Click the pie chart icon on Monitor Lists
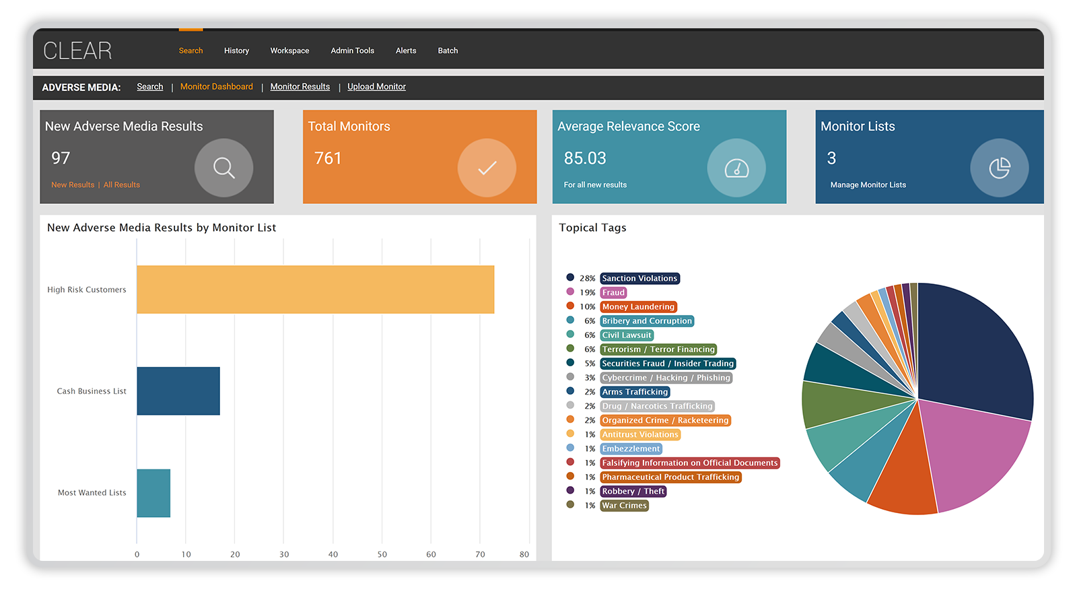 (x=999, y=168)
